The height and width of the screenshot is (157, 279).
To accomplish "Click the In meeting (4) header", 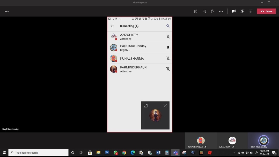I will 129,26.
